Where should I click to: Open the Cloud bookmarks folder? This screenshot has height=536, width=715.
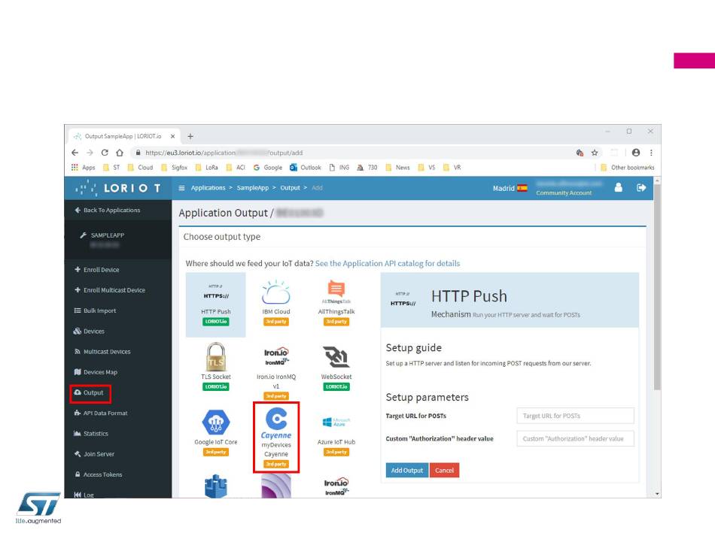[140, 168]
